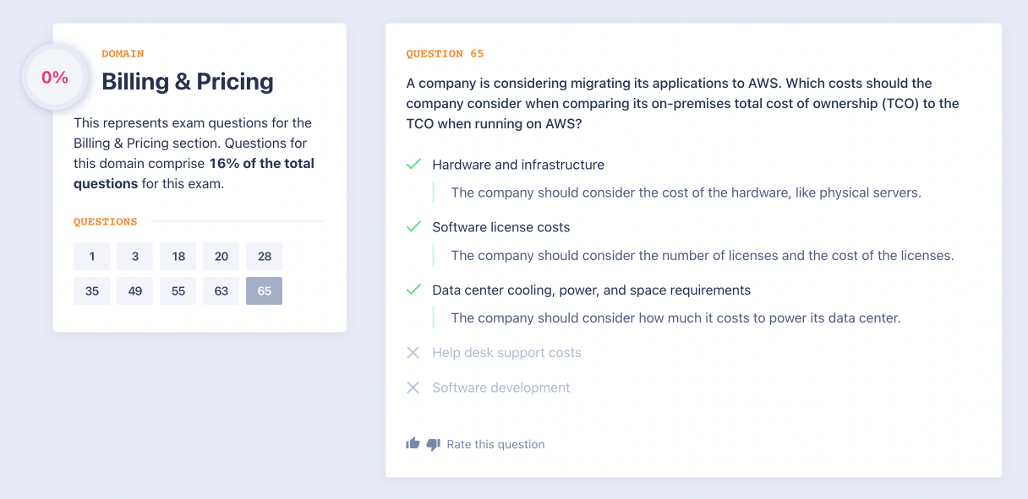Click the thumbs down rating icon
1028x499 pixels.
tap(433, 444)
